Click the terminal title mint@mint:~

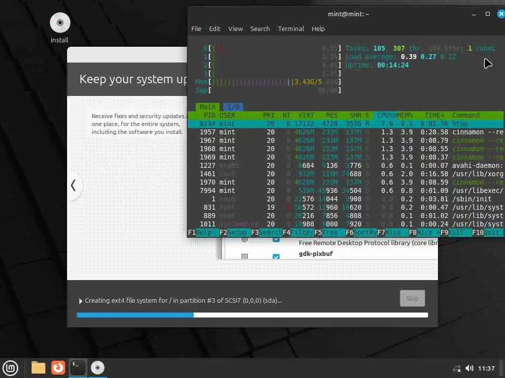348,14
